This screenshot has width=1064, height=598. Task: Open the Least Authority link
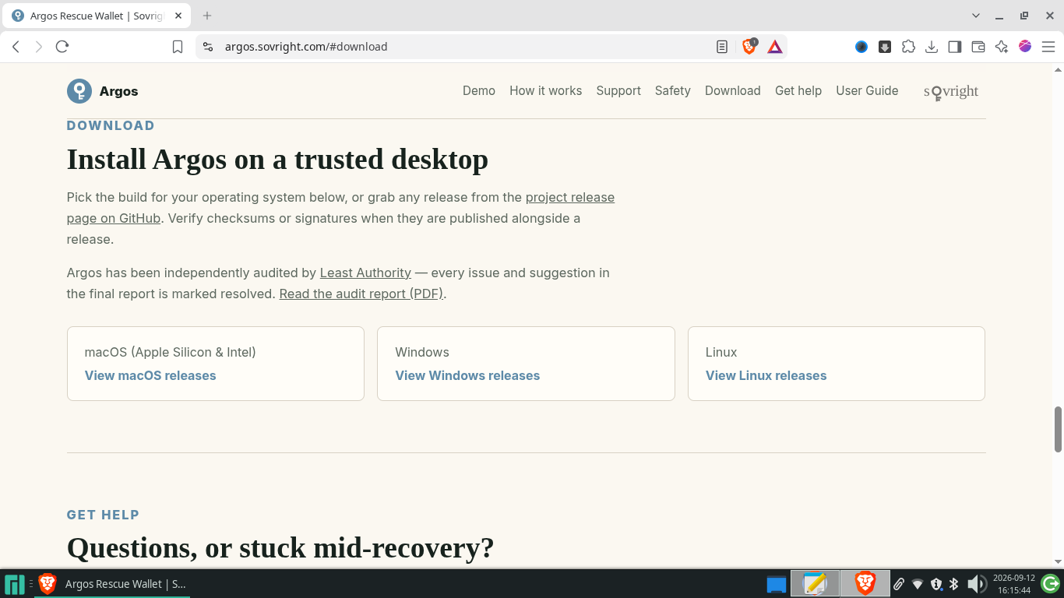[365, 273]
